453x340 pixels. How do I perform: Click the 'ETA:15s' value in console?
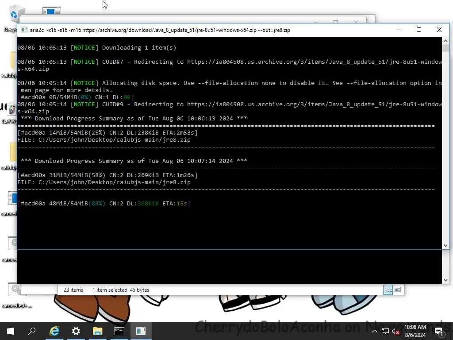[x=175, y=204]
